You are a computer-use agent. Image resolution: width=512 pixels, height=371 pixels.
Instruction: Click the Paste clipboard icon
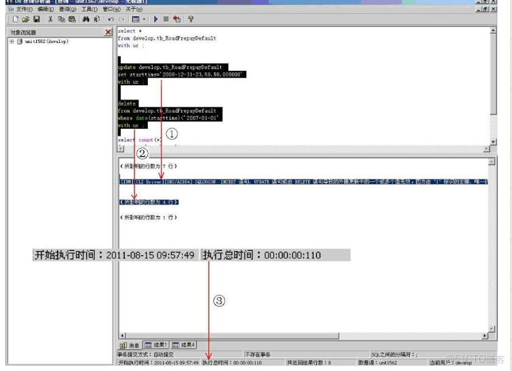[x=72, y=19]
